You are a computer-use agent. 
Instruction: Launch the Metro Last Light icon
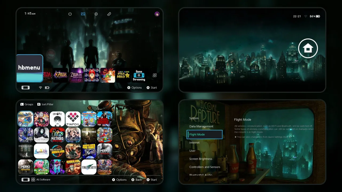pyautogui.click(x=26, y=167)
